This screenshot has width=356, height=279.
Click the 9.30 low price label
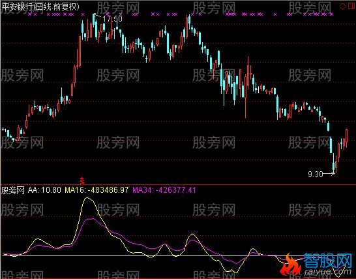coord(316,174)
